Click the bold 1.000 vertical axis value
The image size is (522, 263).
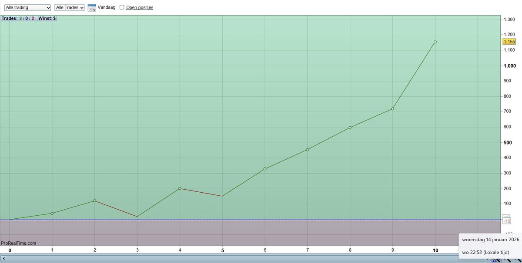tap(509, 66)
